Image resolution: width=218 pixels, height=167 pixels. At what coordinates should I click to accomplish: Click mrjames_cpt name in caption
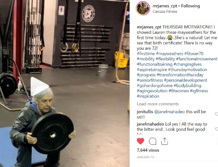[x=149, y=27]
